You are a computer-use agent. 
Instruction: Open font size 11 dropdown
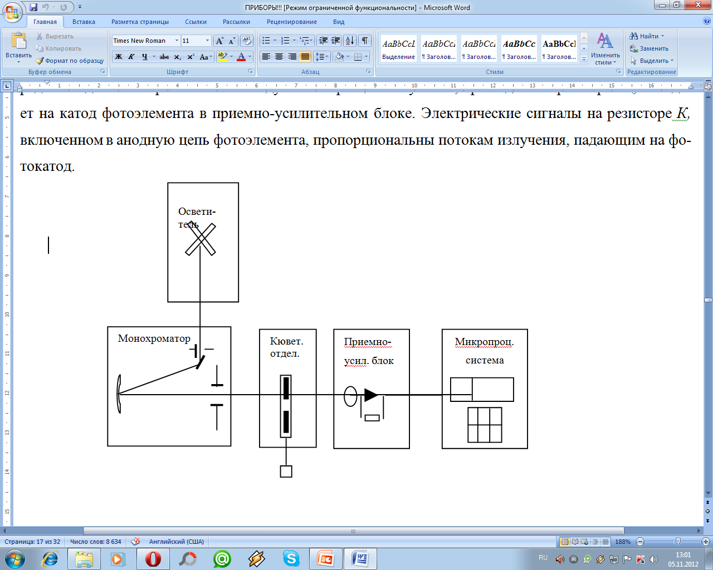(x=207, y=41)
